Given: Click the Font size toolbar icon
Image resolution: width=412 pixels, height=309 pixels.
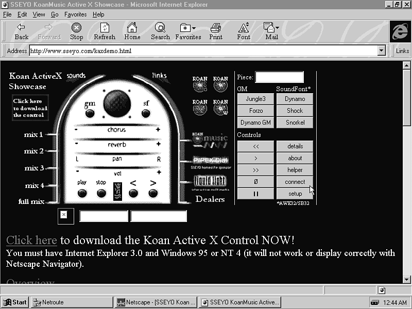Looking at the screenshot, I should 244,31.
